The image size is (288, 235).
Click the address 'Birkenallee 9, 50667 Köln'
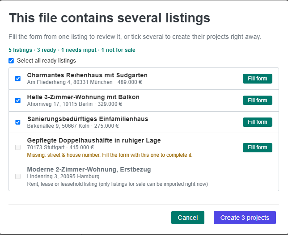click(x=58, y=126)
